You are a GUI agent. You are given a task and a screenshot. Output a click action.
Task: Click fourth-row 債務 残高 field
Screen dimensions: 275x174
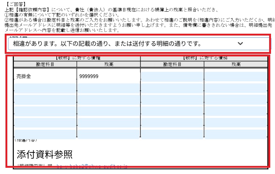pyautogui.click(x=236, y=111)
